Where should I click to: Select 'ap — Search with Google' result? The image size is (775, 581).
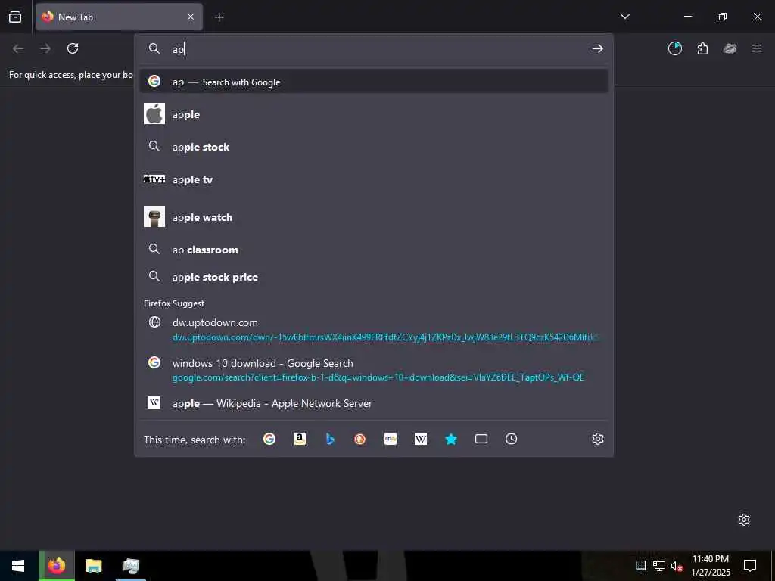[x=374, y=82]
